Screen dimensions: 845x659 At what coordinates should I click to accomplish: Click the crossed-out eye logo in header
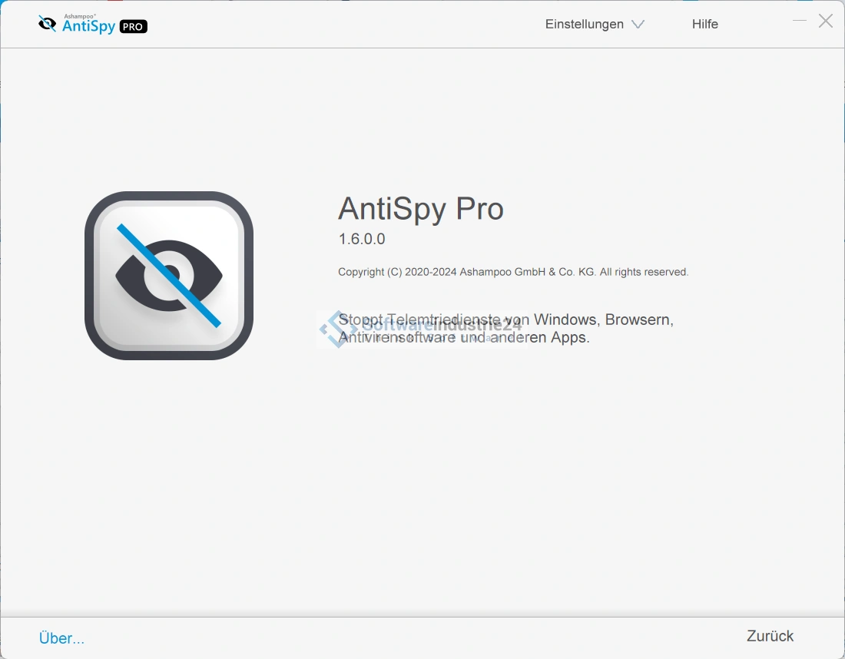click(x=48, y=24)
